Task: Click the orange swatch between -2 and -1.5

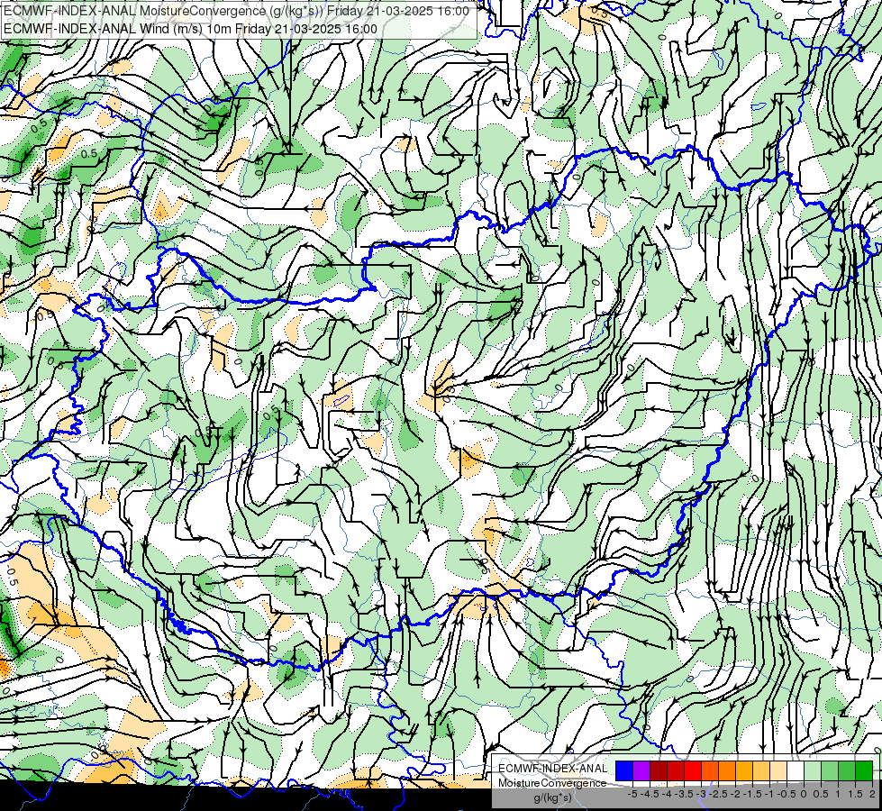Action: 727,770
